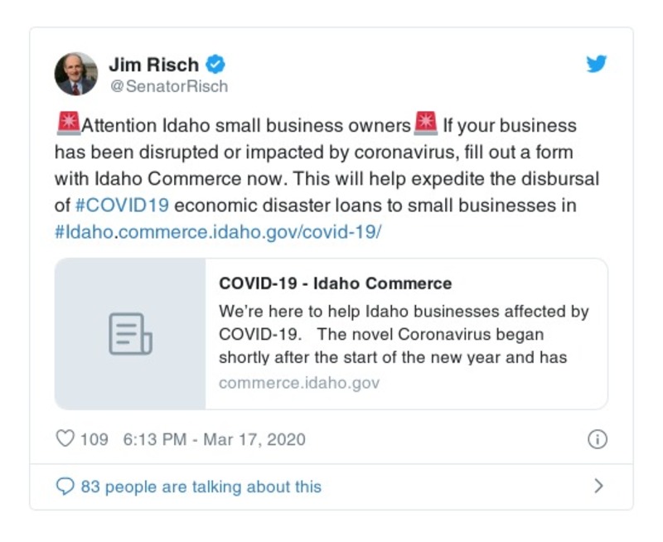Click the 6:13 PM - Mar 17, 2020 timestamp

tap(214, 439)
